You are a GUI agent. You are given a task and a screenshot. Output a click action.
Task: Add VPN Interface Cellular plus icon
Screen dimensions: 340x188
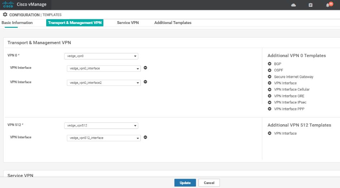269,89
